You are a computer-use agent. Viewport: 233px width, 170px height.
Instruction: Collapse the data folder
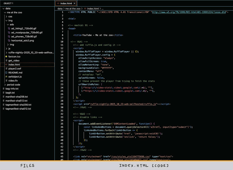coord(4,8)
